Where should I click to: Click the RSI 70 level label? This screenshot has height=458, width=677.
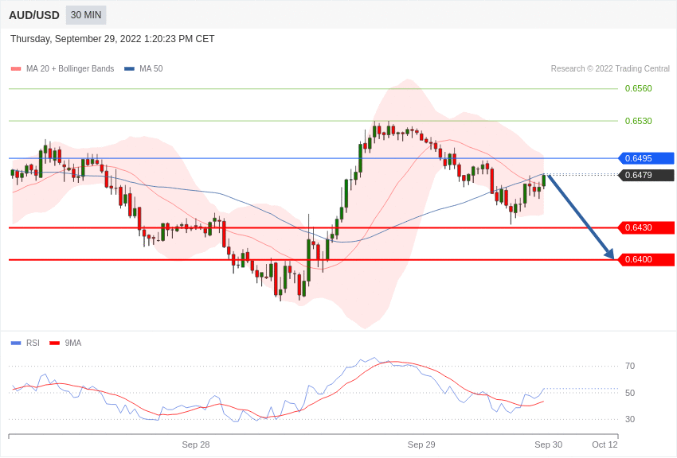pyautogui.click(x=630, y=366)
